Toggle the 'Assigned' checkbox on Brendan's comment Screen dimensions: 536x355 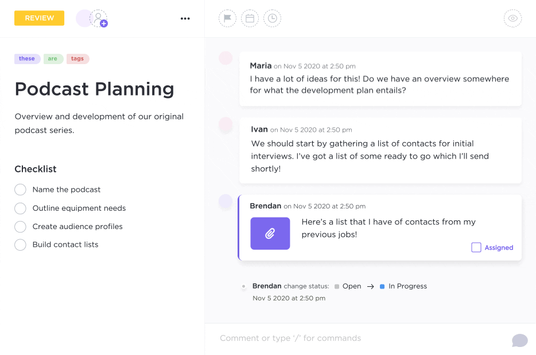(476, 247)
